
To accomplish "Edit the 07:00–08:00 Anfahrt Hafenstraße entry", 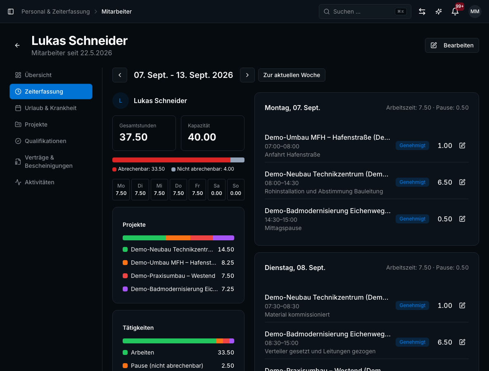I will pos(462,146).
